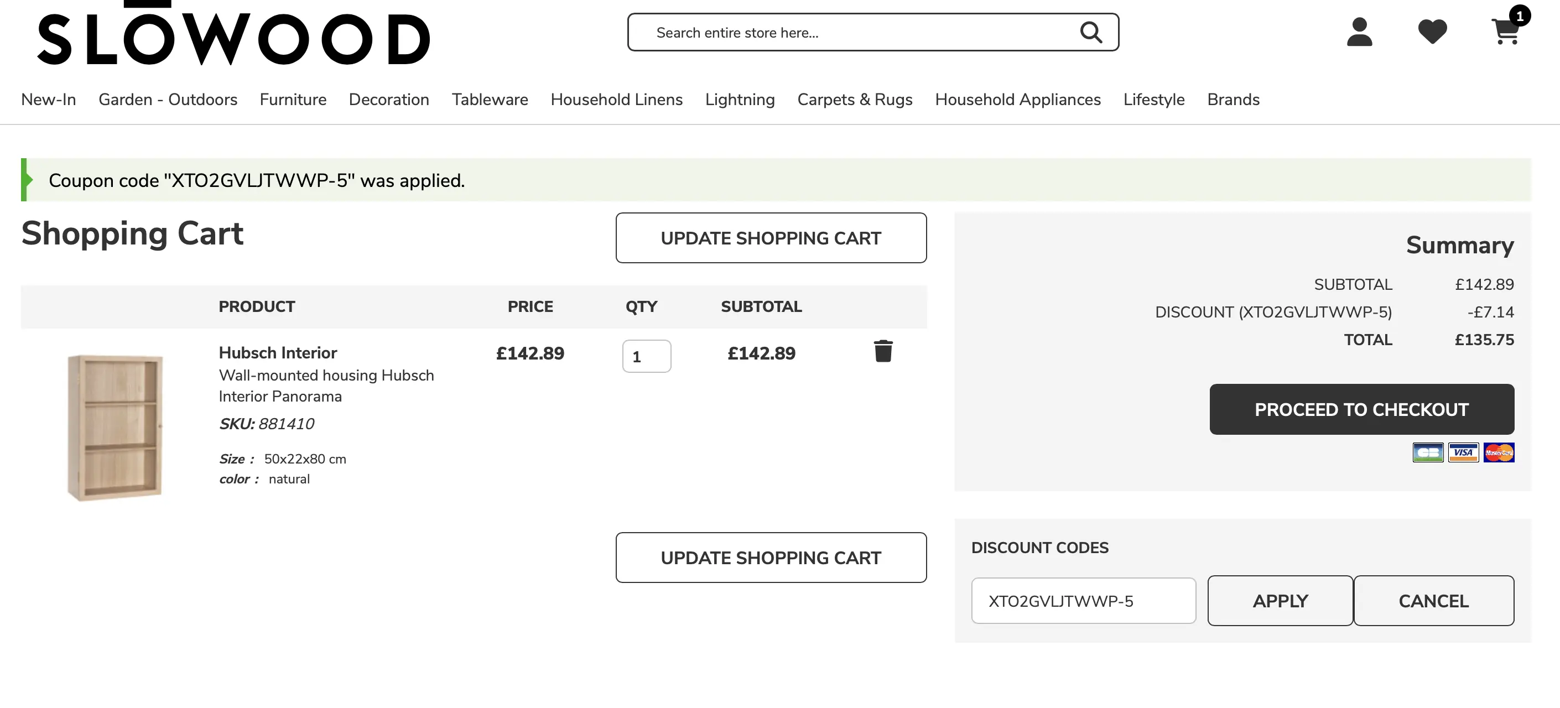Viewport: 1560px width, 708px height.
Task: Click the DISCOUNT CODES heading
Action: point(1040,548)
